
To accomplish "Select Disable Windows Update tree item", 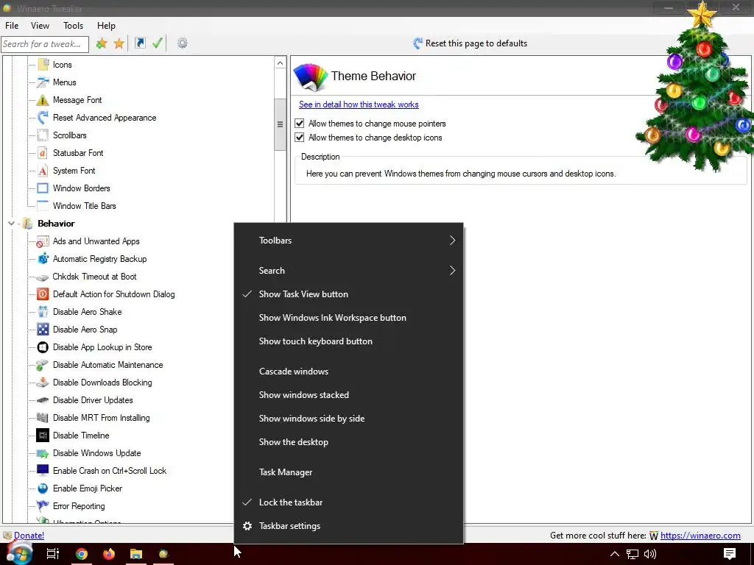I will click(96, 453).
